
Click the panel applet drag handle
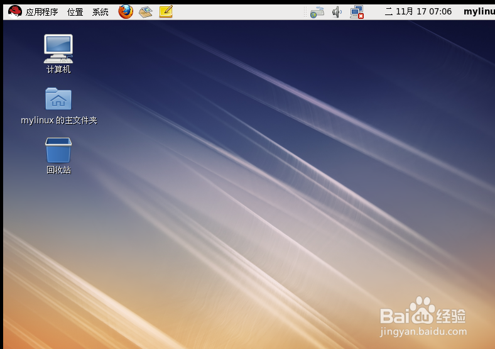pos(305,13)
